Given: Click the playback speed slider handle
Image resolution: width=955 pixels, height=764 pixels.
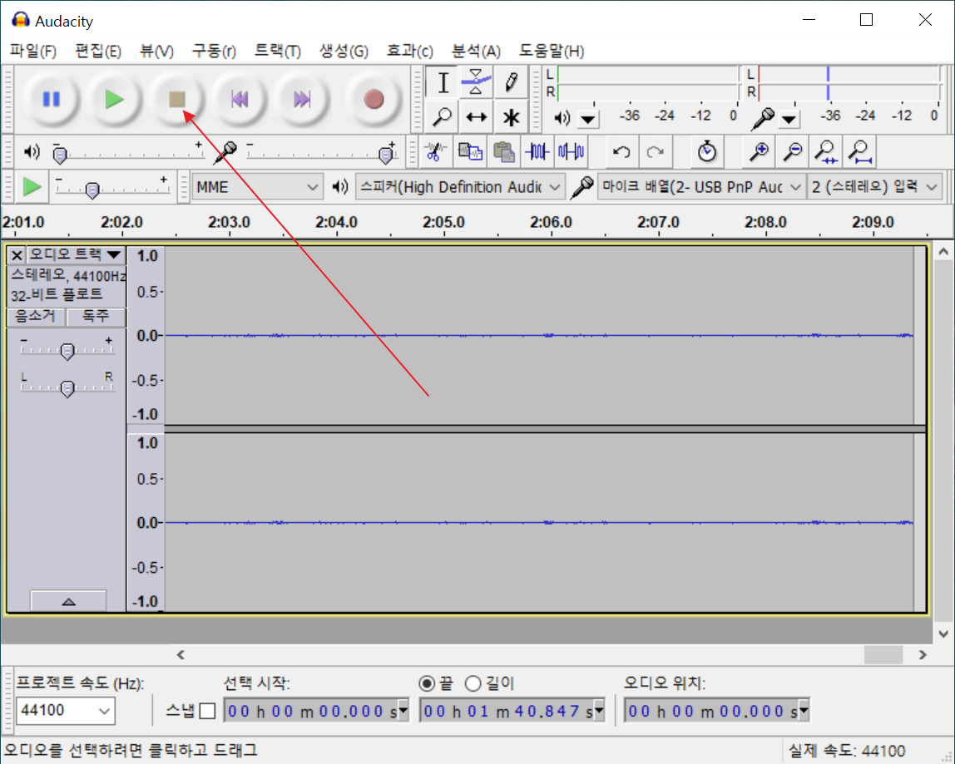Looking at the screenshot, I should 92,191.
